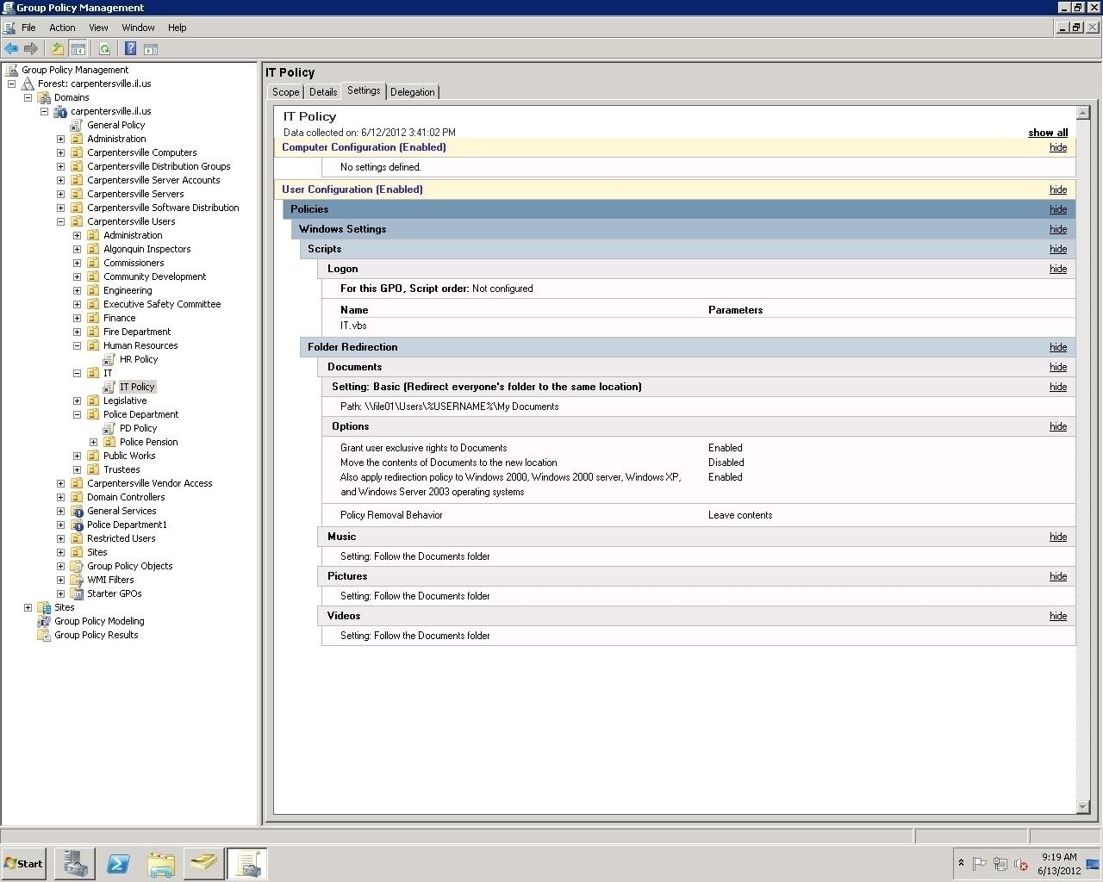The image size is (1103, 882).
Task: Open Help using the question mark icon
Action: 130,48
